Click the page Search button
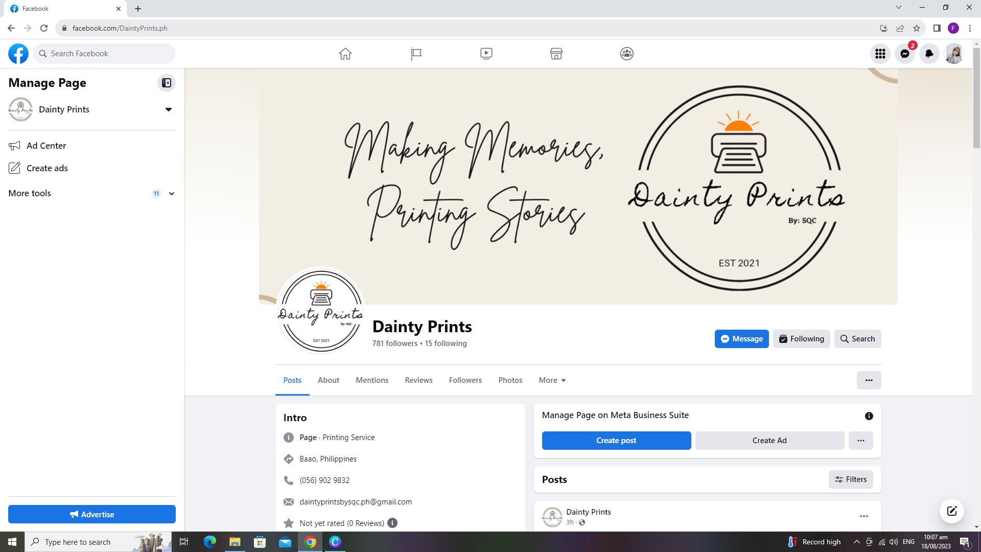 (x=857, y=339)
